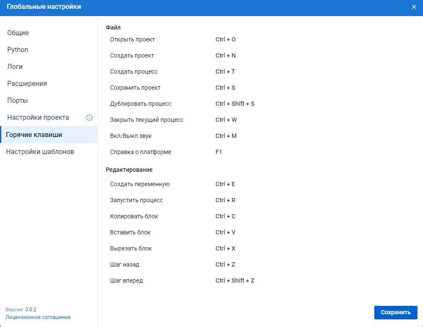
Task: Open the Логи section
Action: coord(15,66)
